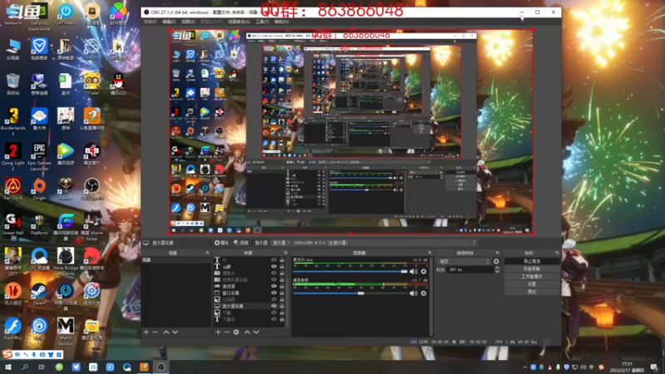Open the 编辑(E) menu in OBS
The width and height of the screenshot is (665, 374).
click(x=169, y=22)
